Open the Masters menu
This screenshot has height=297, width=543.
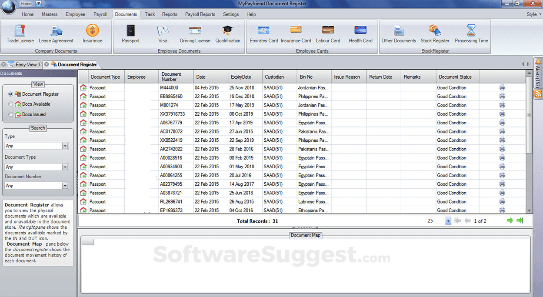[50, 14]
